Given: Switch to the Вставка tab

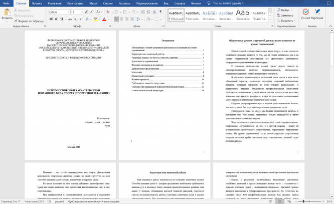Looking at the screenshot, I should point(37,4).
